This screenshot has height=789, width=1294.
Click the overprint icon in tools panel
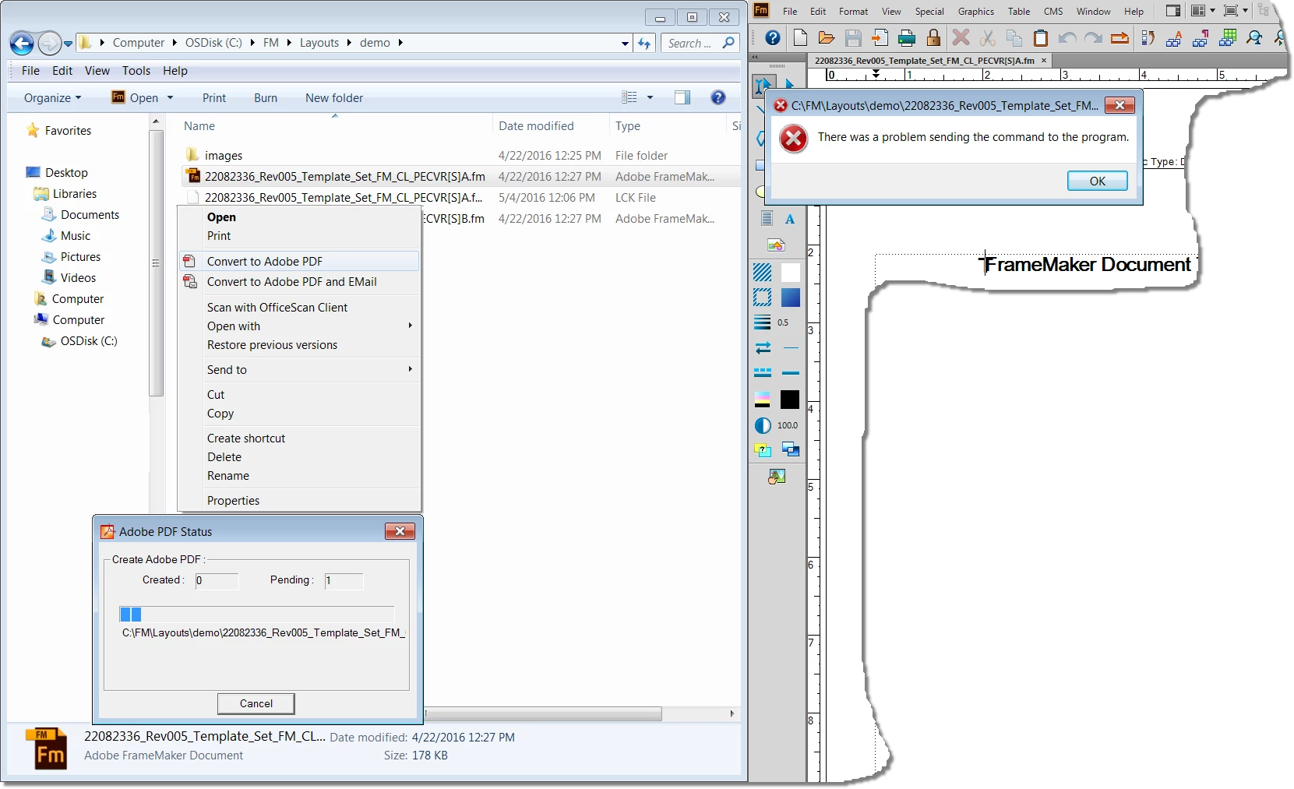tap(763, 450)
